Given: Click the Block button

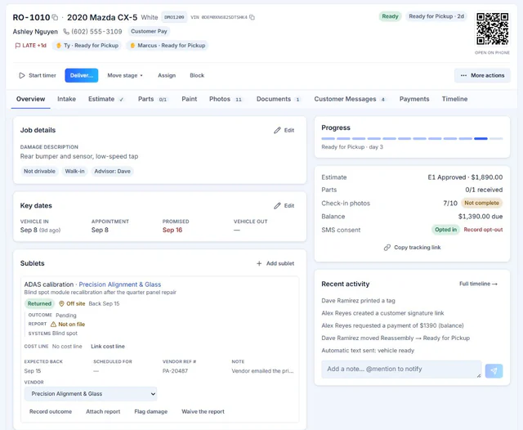Looking at the screenshot, I should click(x=197, y=75).
